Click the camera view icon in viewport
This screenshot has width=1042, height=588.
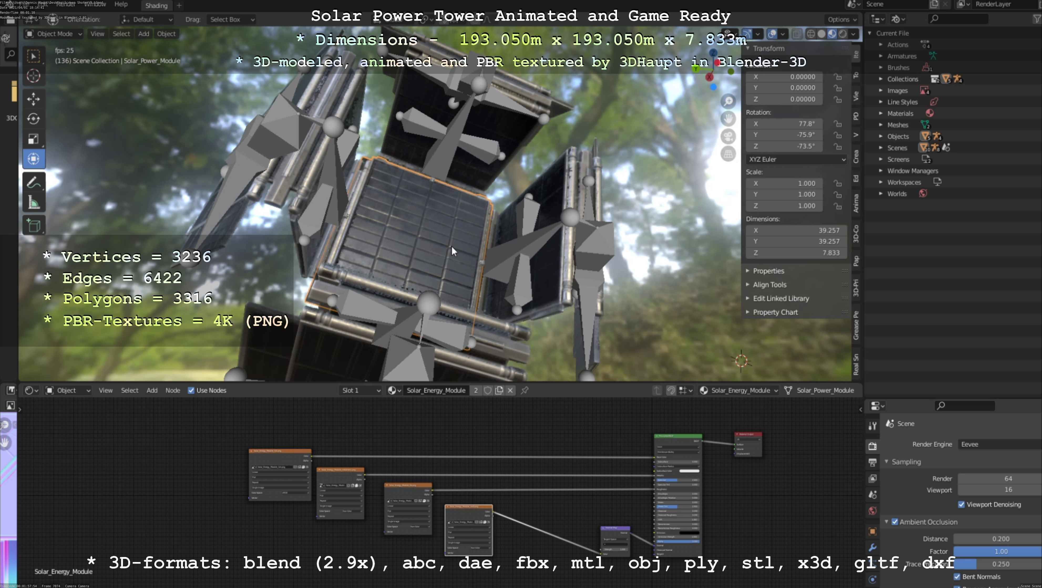coord(728,136)
